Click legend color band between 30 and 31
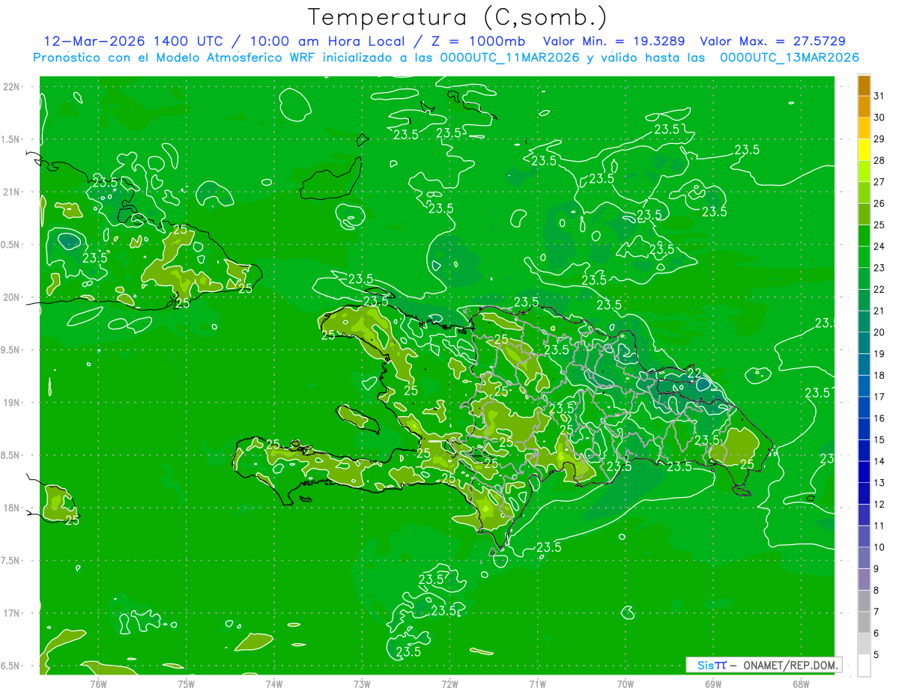 864,106
